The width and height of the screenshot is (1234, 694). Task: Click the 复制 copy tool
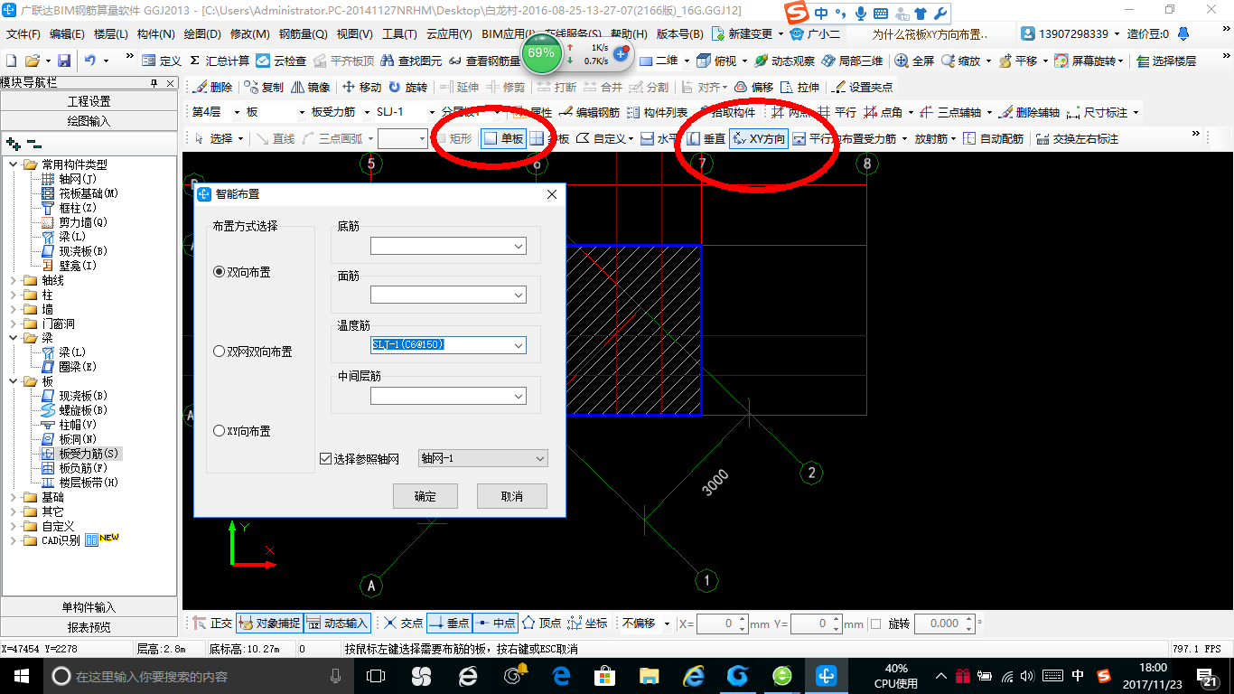[263, 88]
